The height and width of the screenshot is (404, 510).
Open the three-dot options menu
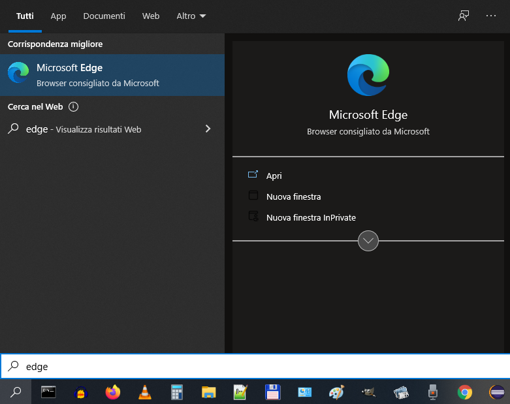point(491,16)
